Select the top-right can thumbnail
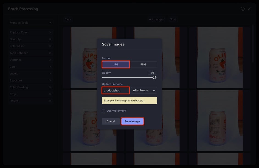Image resolution: width=259 pixels, height=168 pixels. pos(220,58)
